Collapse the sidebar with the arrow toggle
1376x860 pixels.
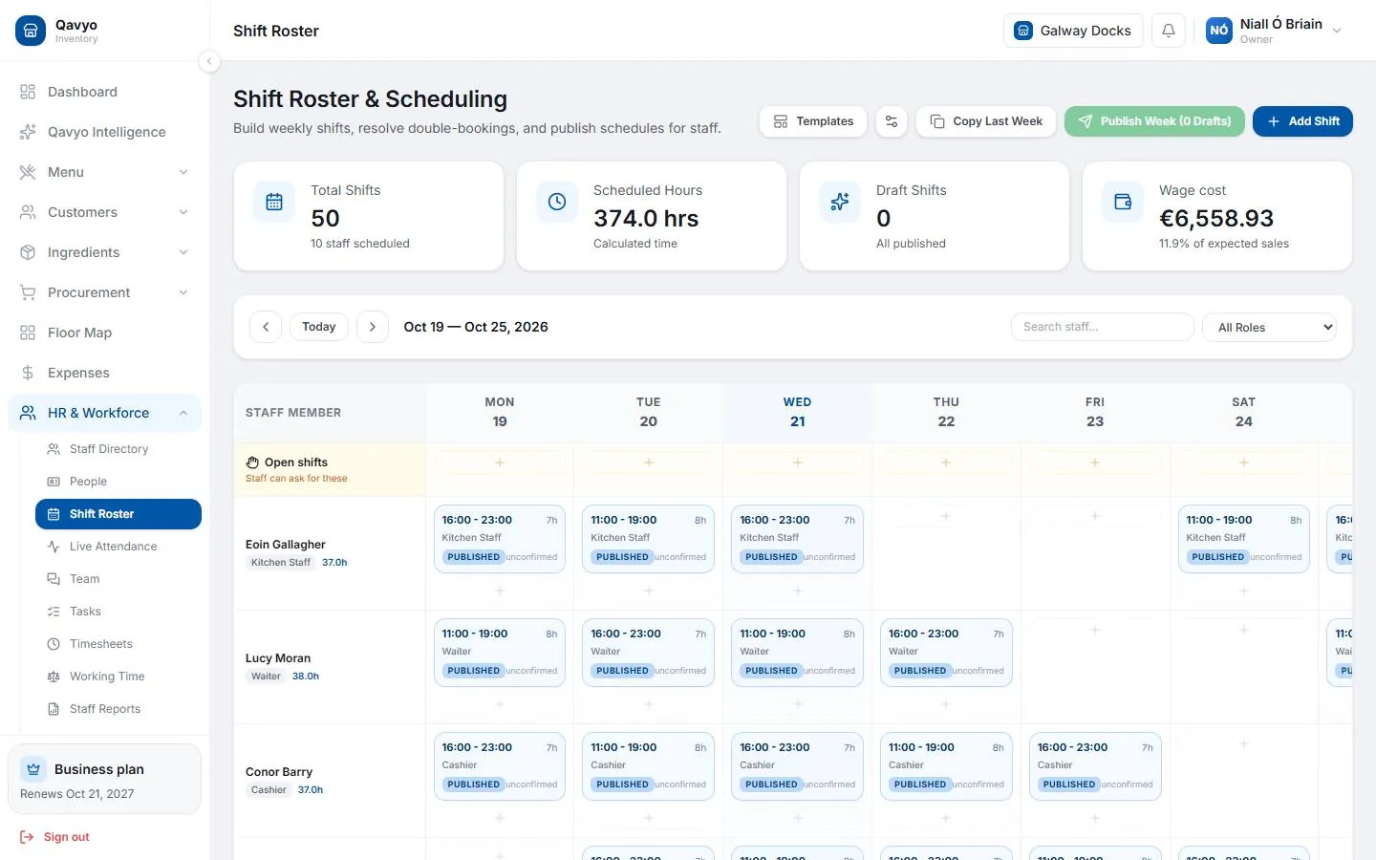(209, 62)
